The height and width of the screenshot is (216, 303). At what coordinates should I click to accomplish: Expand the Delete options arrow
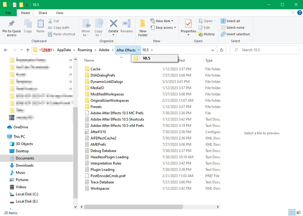tap(114, 35)
